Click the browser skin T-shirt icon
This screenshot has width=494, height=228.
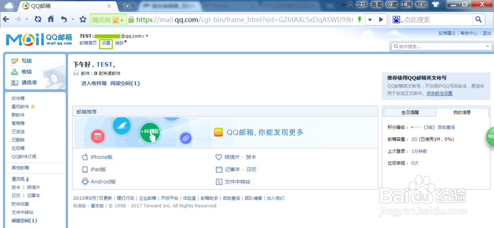435,4
